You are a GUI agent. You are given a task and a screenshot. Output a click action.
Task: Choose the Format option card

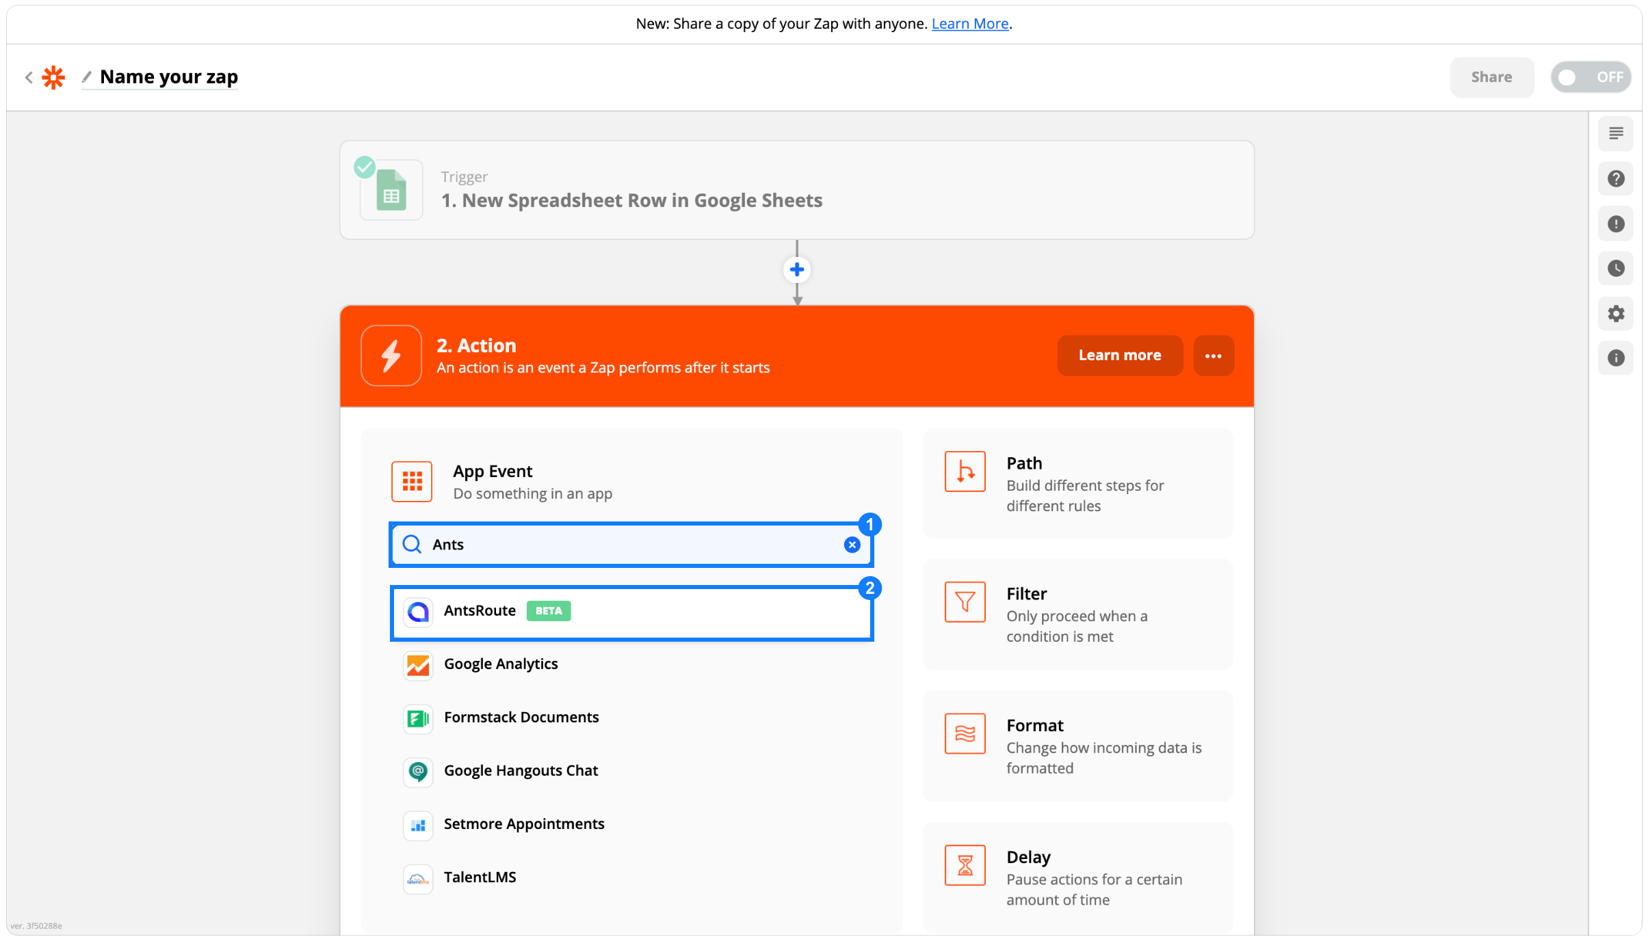(x=1078, y=746)
